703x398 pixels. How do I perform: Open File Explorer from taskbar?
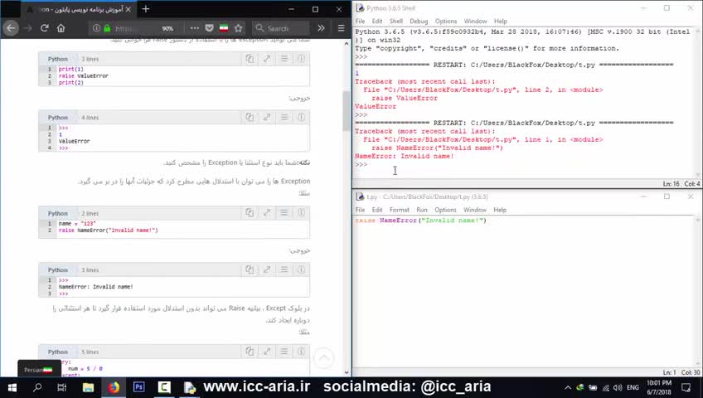(x=88, y=387)
